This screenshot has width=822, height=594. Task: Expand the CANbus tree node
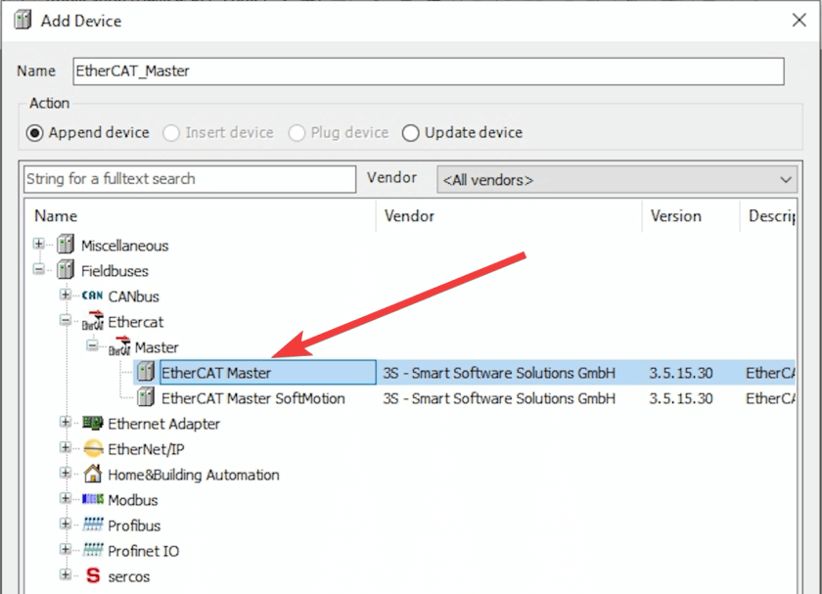pos(65,295)
